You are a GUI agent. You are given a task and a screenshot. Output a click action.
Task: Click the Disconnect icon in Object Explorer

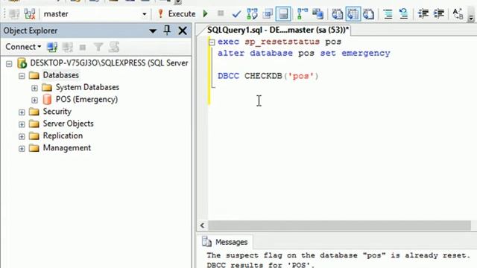pos(68,47)
